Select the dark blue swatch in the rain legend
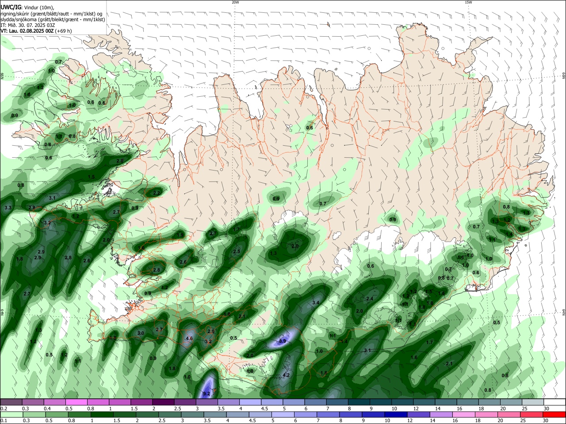566x424 pixels. click(x=395, y=415)
